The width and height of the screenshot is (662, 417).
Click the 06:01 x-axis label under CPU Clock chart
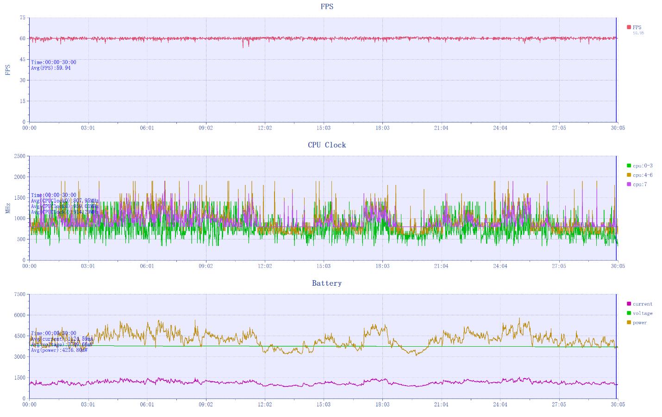coord(147,266)
